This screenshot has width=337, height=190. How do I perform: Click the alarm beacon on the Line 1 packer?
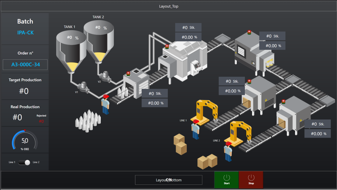pos(249,81)
